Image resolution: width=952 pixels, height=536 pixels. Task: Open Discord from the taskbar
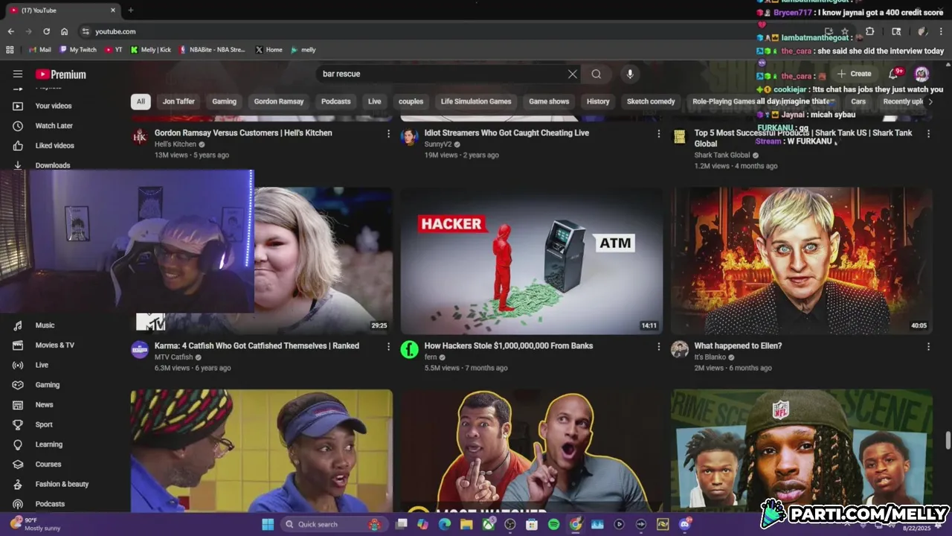(x=684, y=524)
